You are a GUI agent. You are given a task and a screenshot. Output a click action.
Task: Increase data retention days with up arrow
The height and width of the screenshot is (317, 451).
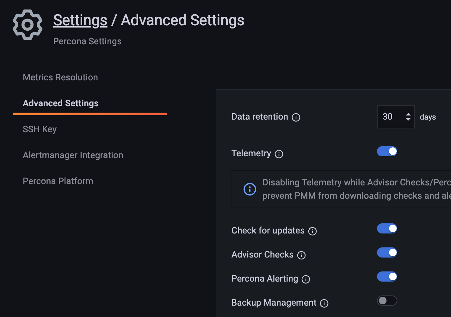click(x=408, y=115)
